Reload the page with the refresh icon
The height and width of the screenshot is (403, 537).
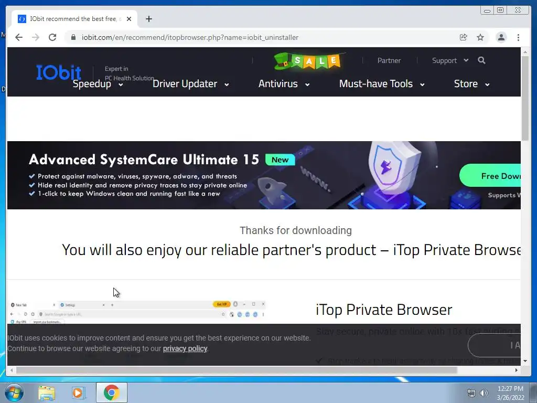coord(52,37)
